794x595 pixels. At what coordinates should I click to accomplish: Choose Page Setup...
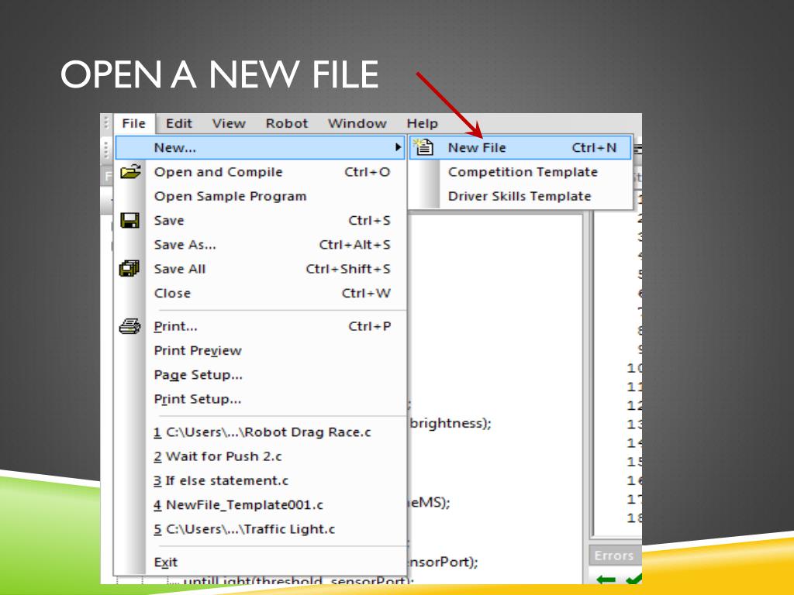[261, 375]
